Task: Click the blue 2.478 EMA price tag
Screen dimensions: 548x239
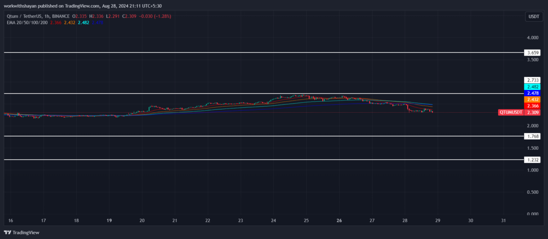Action: pos(532,93)
